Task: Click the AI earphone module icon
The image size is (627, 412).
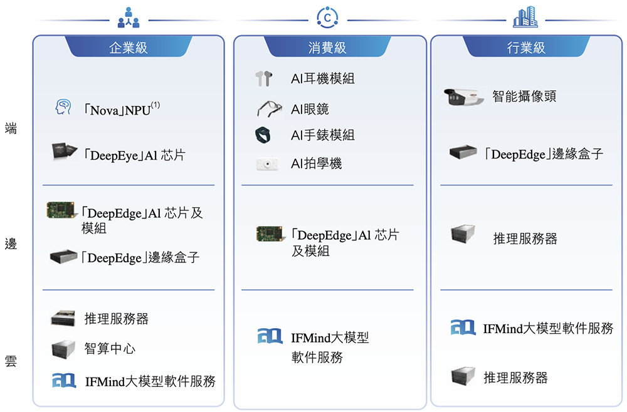Action: click(264, 79)
